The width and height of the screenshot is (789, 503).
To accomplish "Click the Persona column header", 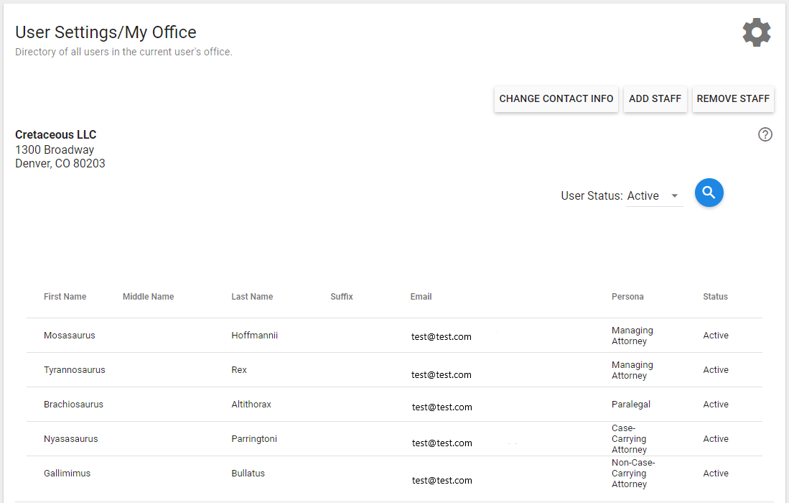I will click(x=627, y=297).
